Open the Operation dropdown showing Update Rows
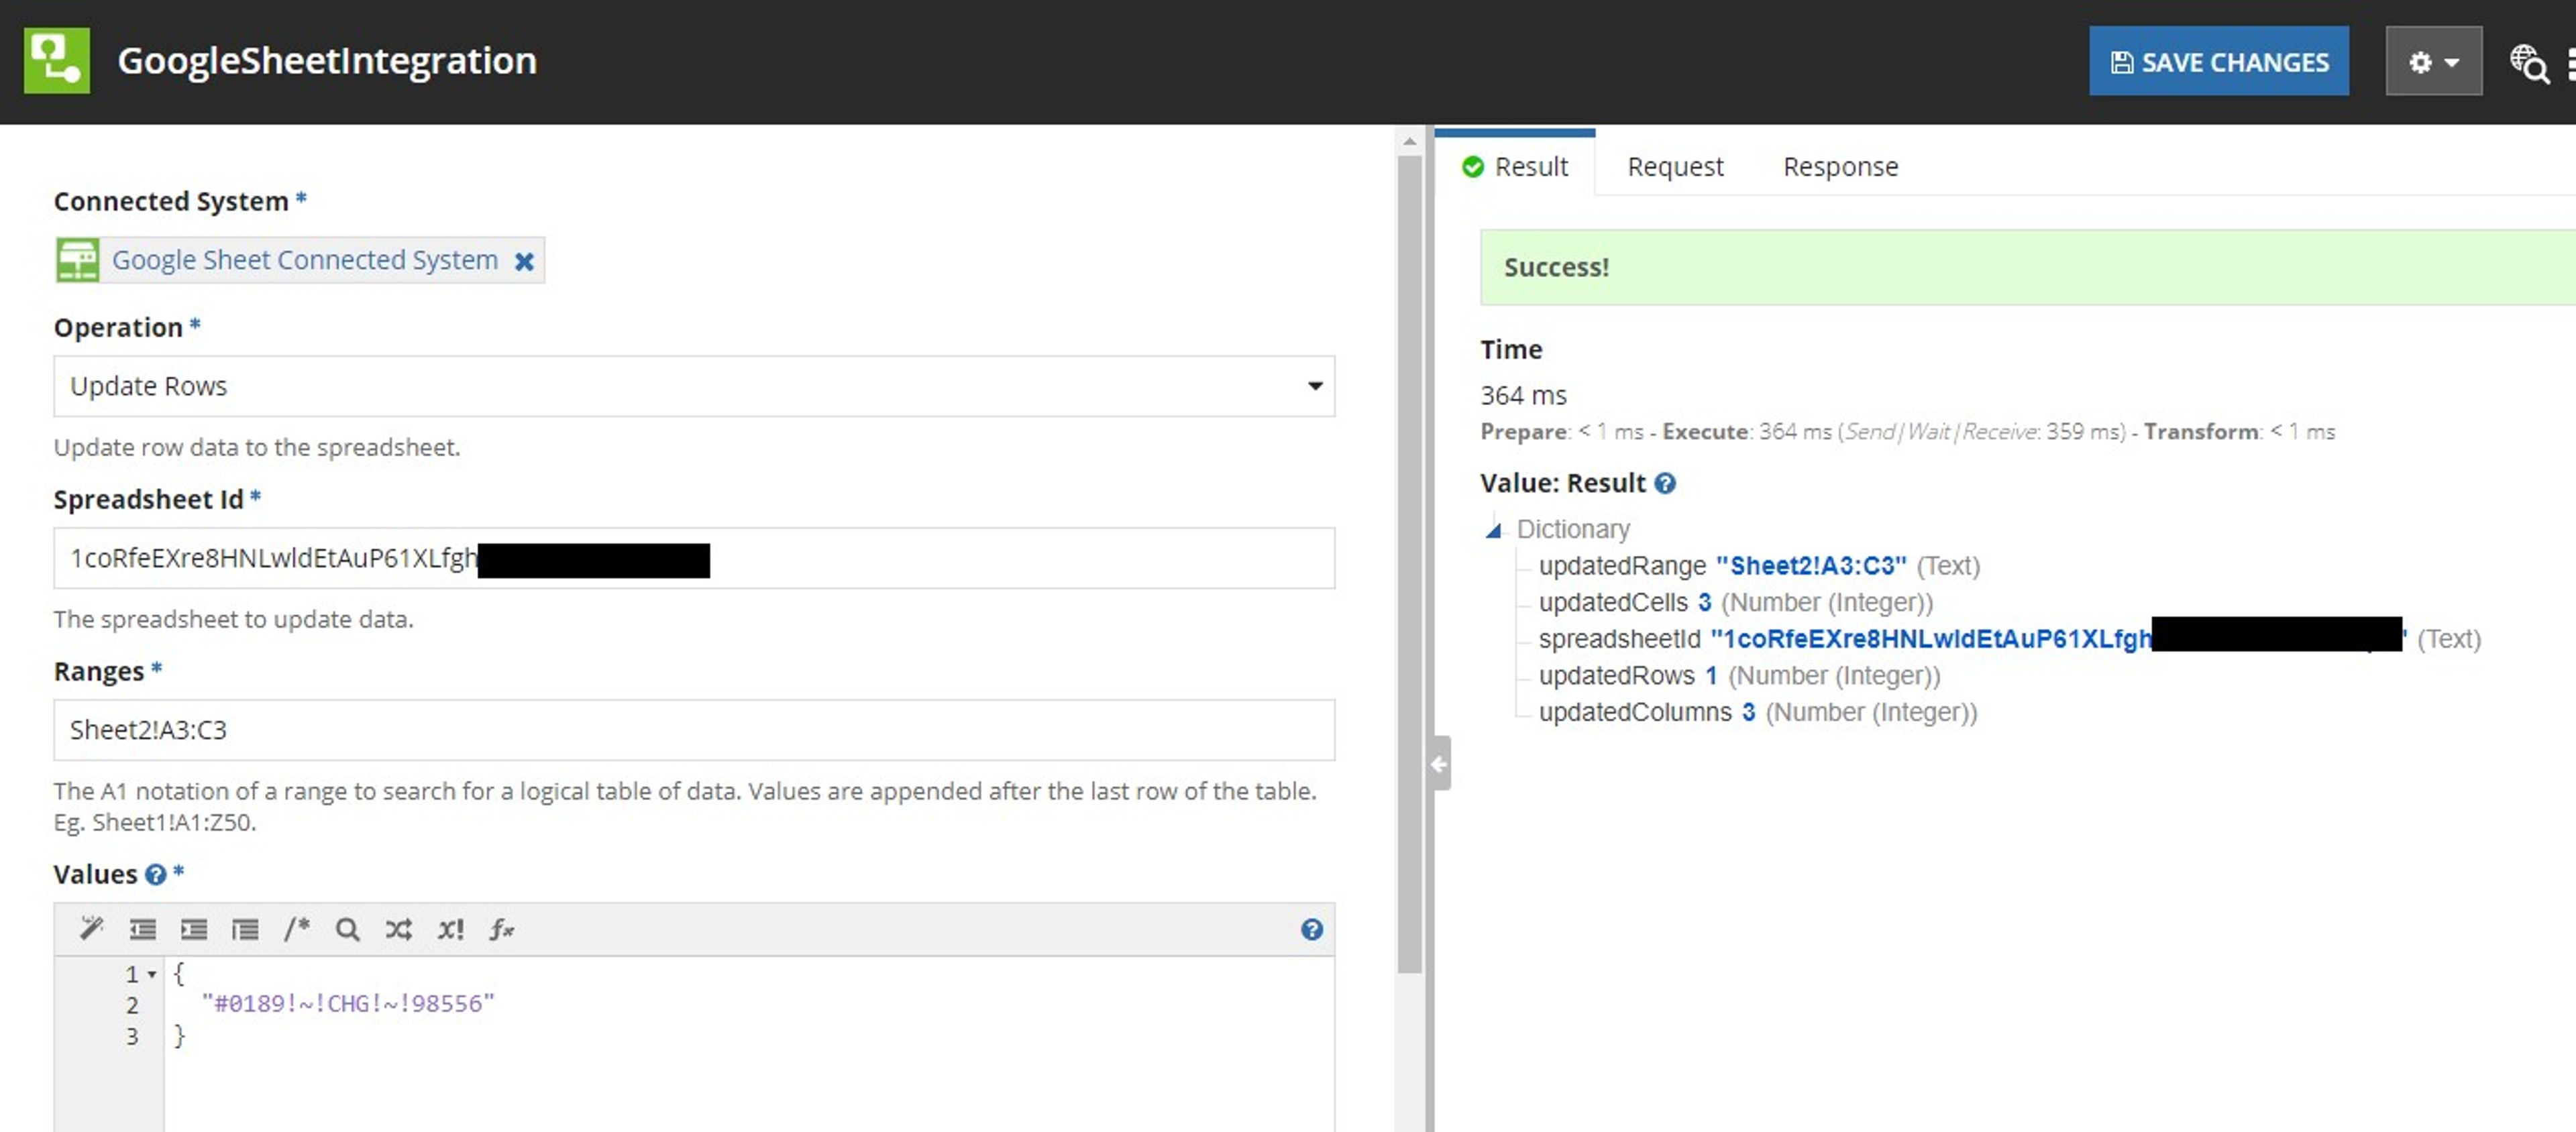The width and height of the screenshot is (2576, 1132). point(694,386)
